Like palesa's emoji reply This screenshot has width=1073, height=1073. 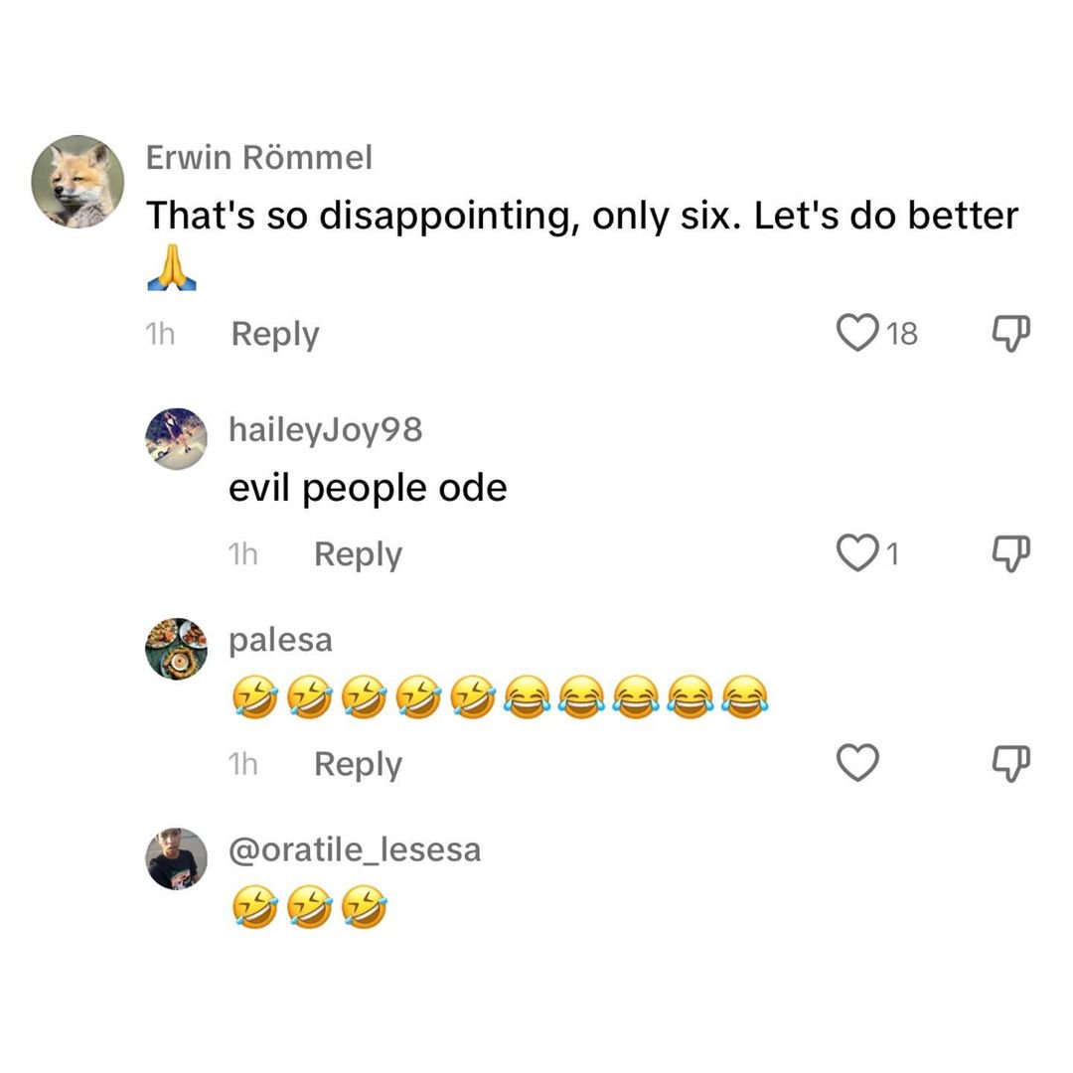[x=857, y=762]
